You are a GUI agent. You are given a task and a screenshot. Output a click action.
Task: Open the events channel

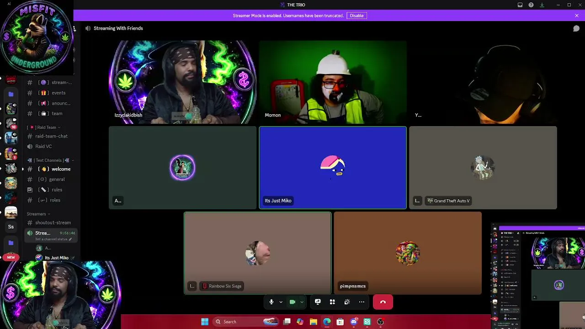click(x=50, y=93)
